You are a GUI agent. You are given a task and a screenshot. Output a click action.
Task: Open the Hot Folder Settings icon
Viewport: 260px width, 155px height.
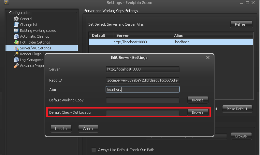point(16,42)
